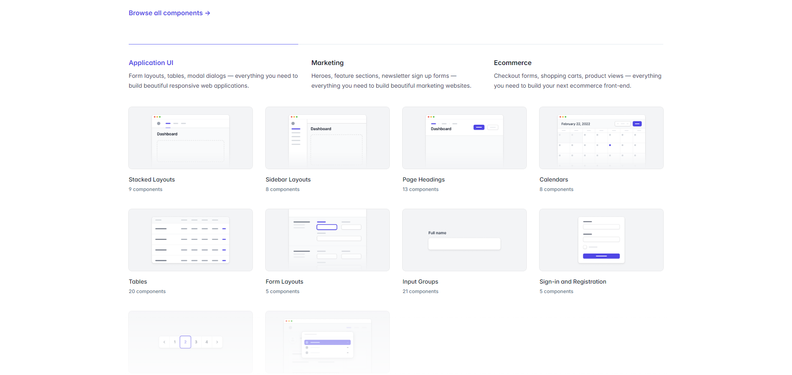The image size is (792, 375).
Task: Open the command palette preview thumbnail
Action: coord(328,342)
